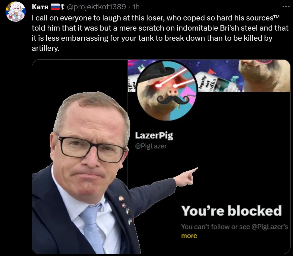Image resolution: width=293 pixels, height=256 pixels.
Task: Click the @PigLazer handle text
Action: click(x=151, y=146)
